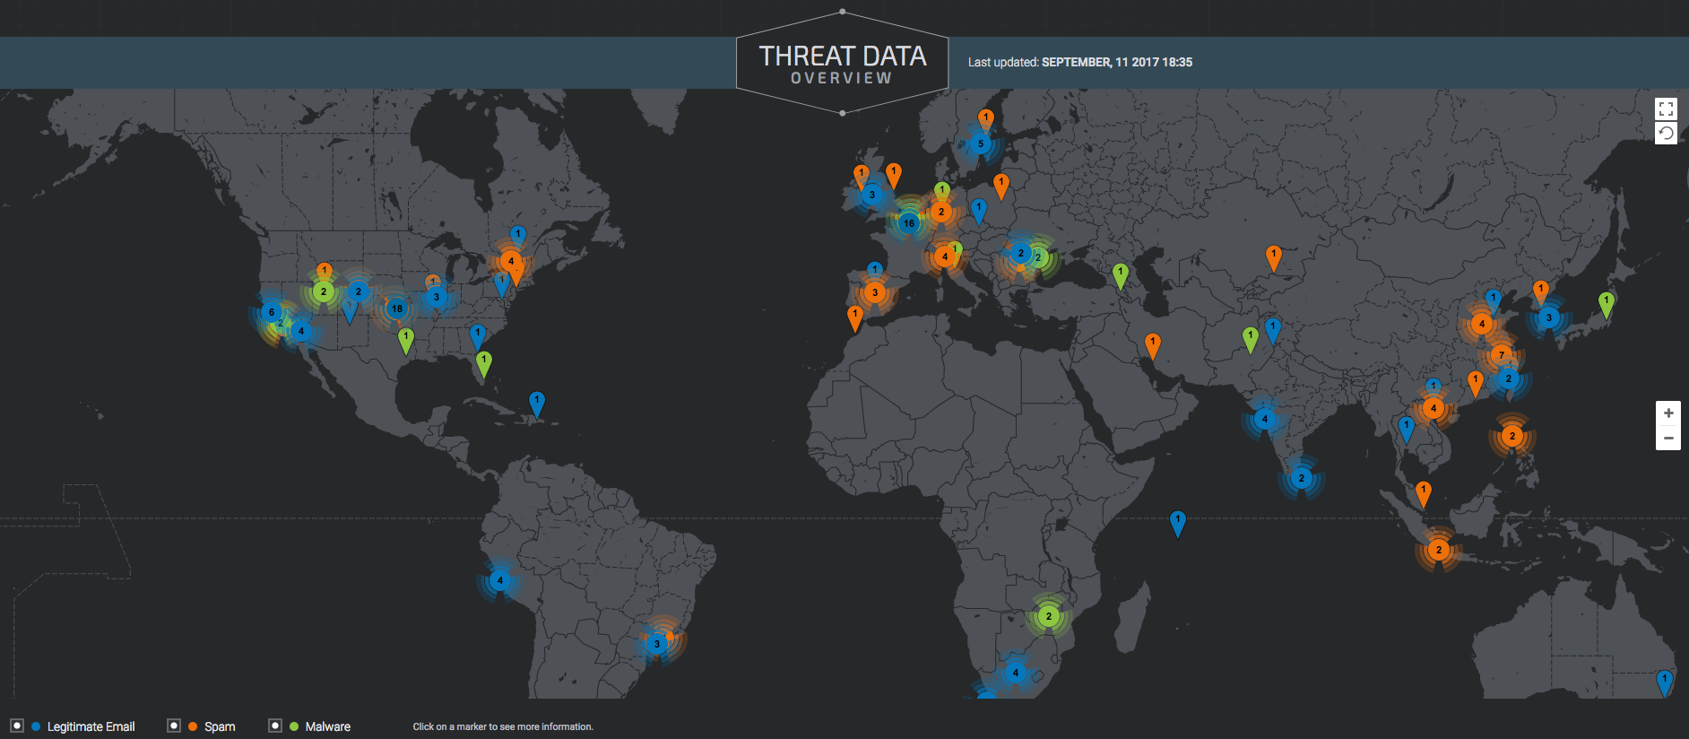Click the blue pin in the Indian Ocean

tap(1178, 522)
